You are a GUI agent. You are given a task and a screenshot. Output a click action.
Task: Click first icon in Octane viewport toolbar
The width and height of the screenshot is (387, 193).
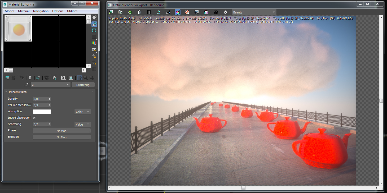click(111, 12)
